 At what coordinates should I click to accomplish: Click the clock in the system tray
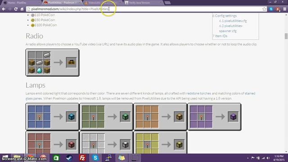(x=279, y=158)
